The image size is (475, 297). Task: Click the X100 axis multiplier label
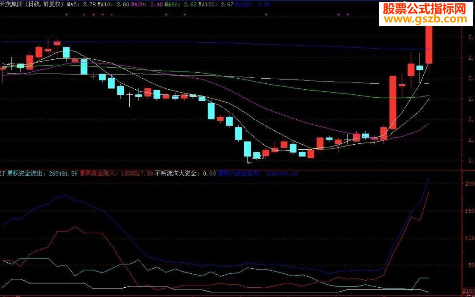[x=469, y=291]
